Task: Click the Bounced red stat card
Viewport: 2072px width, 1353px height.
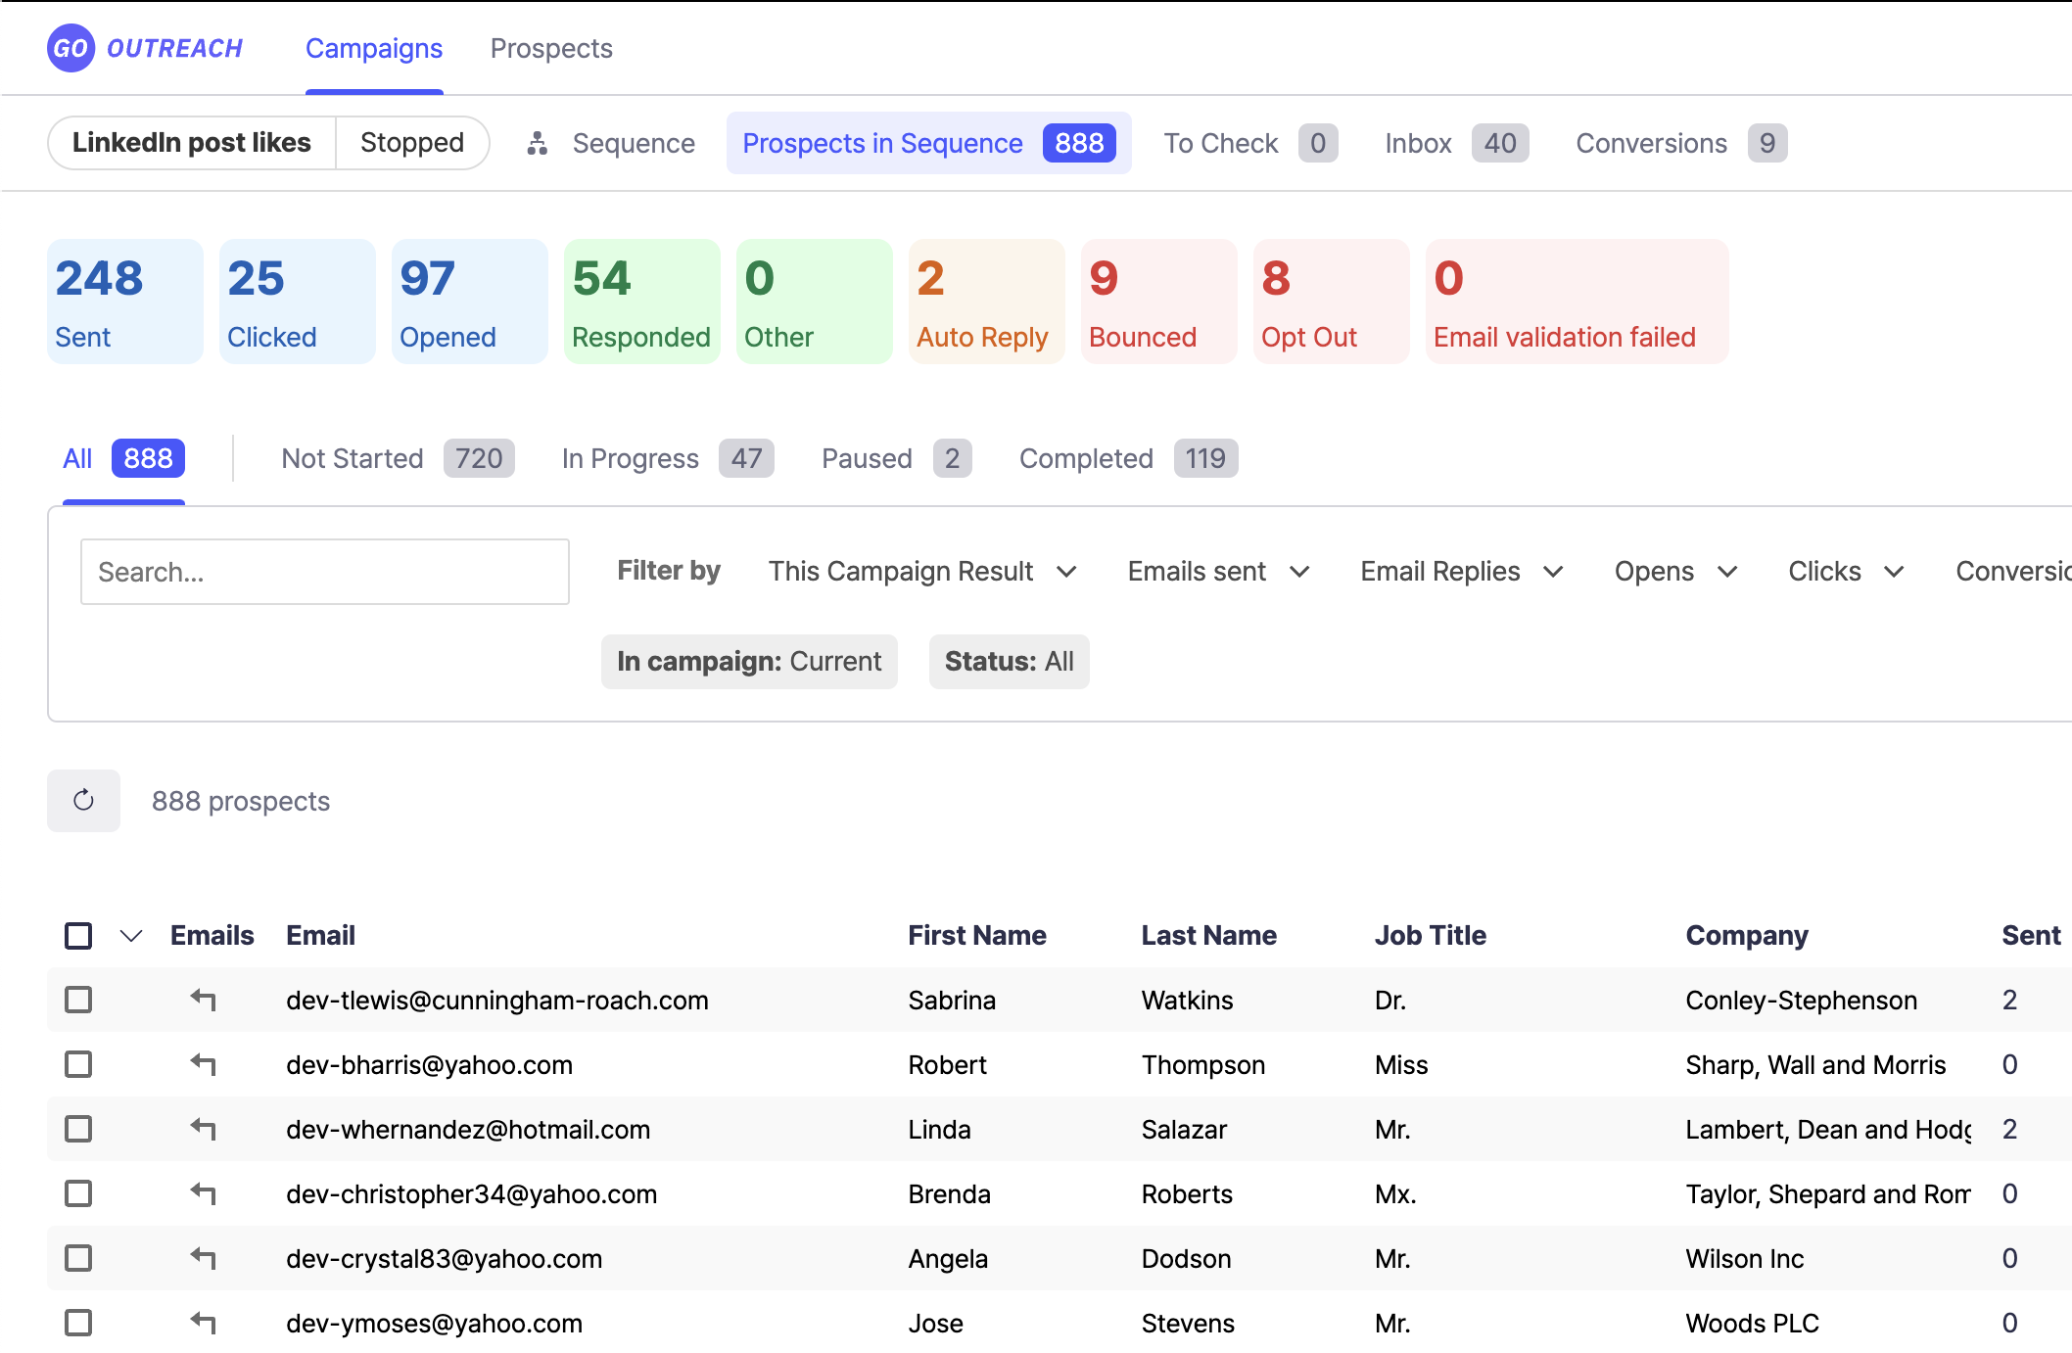Action: click(1158, 302)
